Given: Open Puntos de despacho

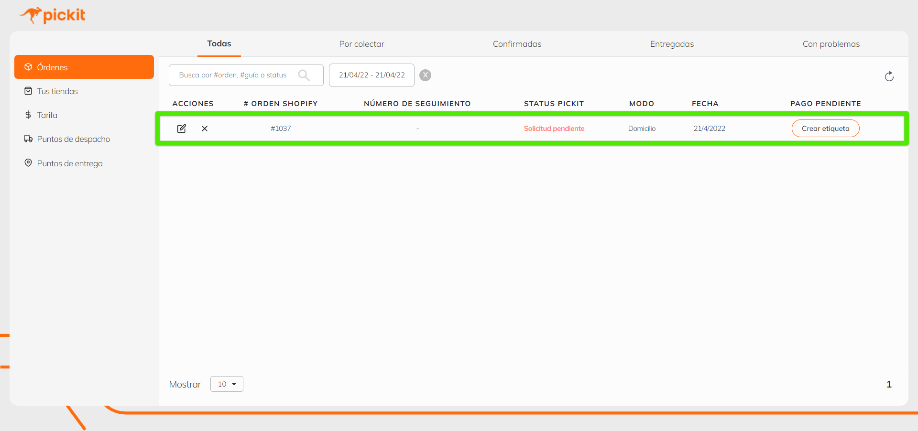Looking at the screenshot, I should click(x=73, y=139).
